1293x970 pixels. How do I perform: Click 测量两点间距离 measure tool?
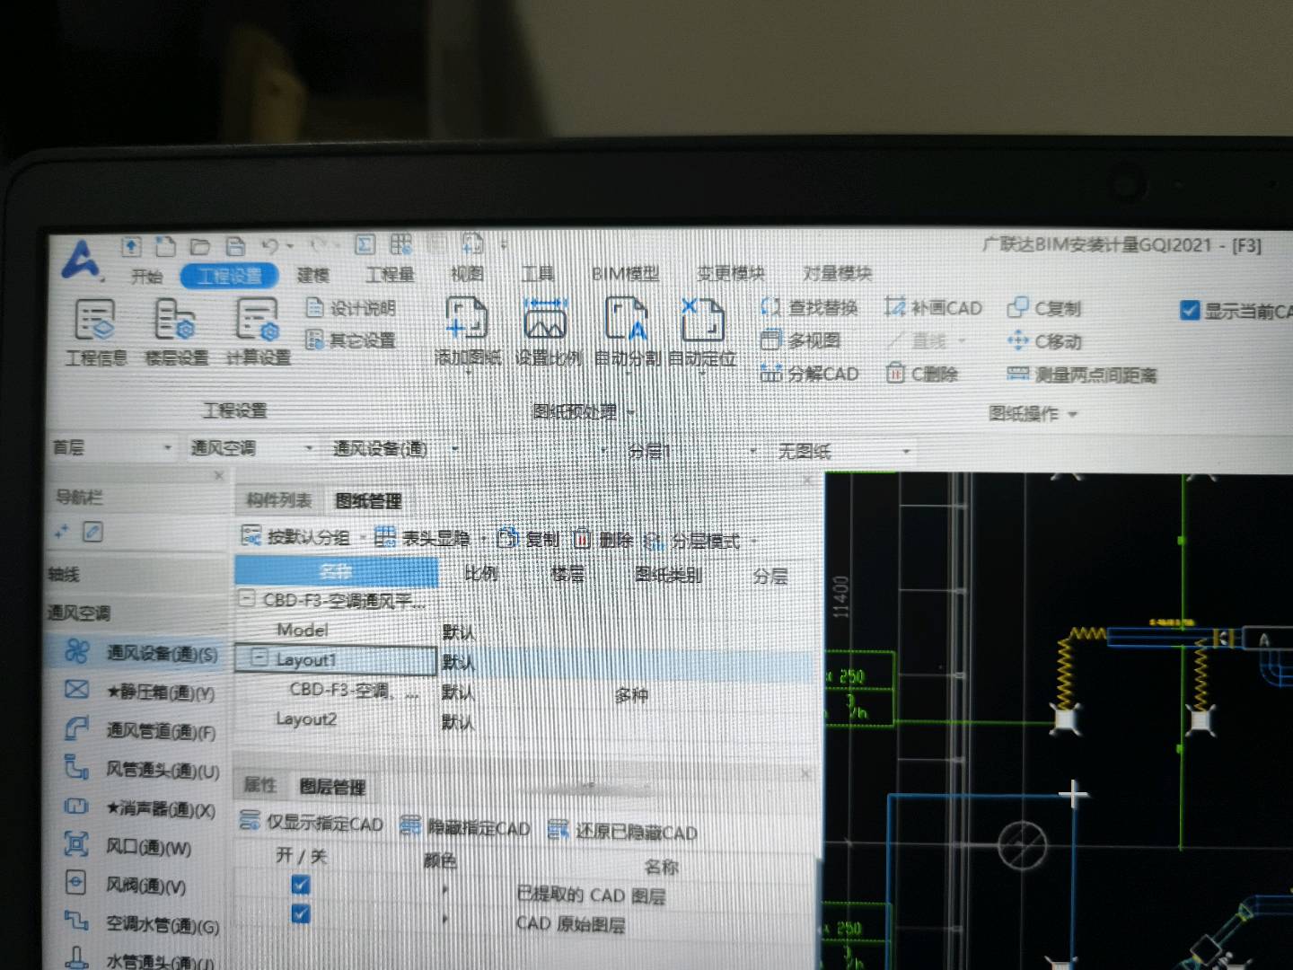pyautogui.click(x=1082, y=375)
